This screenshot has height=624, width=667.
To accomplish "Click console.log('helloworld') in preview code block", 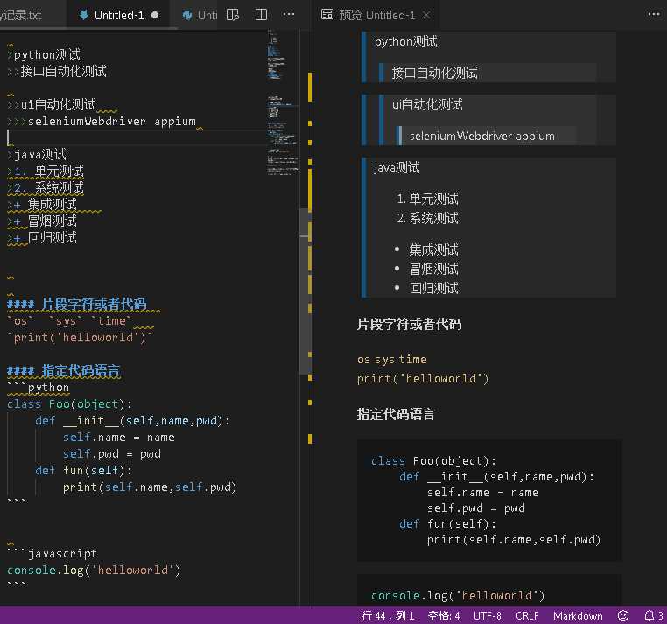I will click(x=458, y=595).
